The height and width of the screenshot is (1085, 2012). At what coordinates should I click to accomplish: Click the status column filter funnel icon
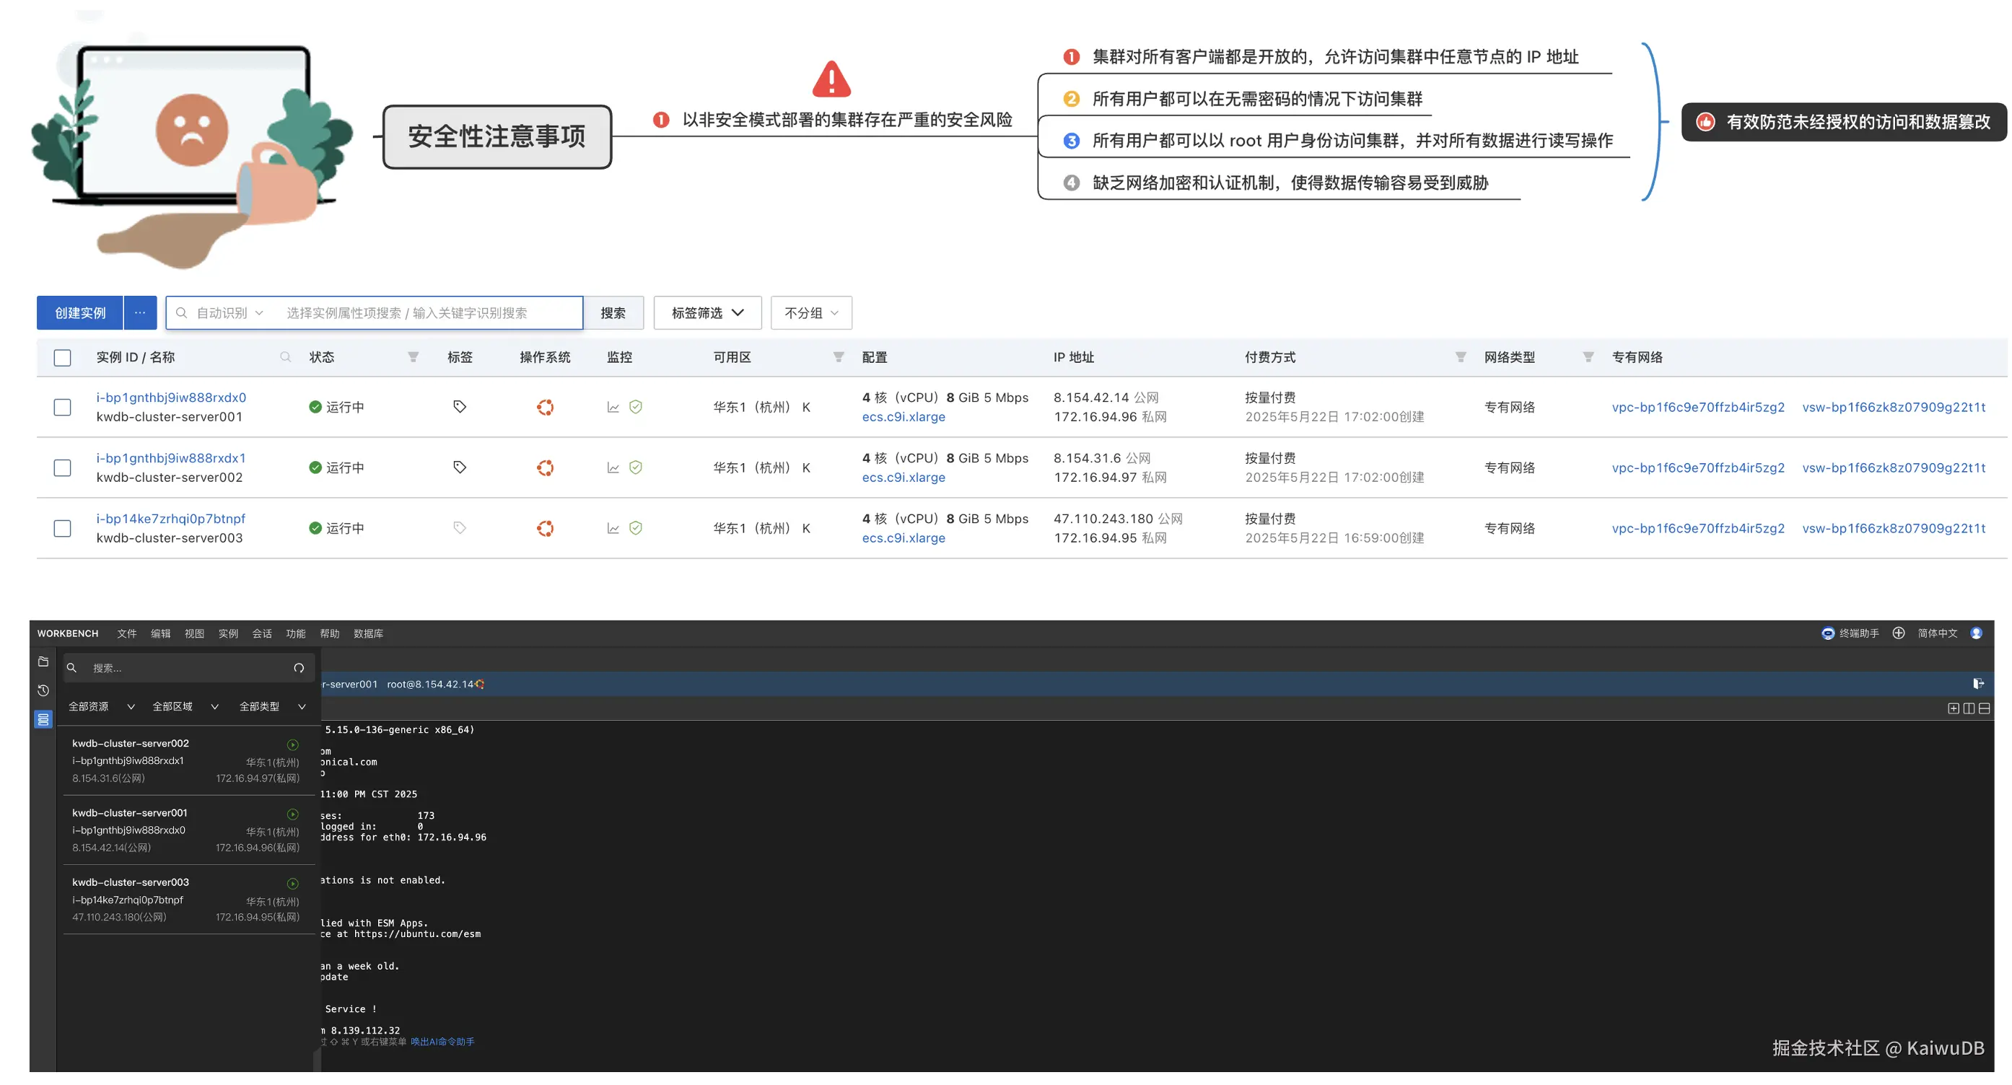pos(414,358)
